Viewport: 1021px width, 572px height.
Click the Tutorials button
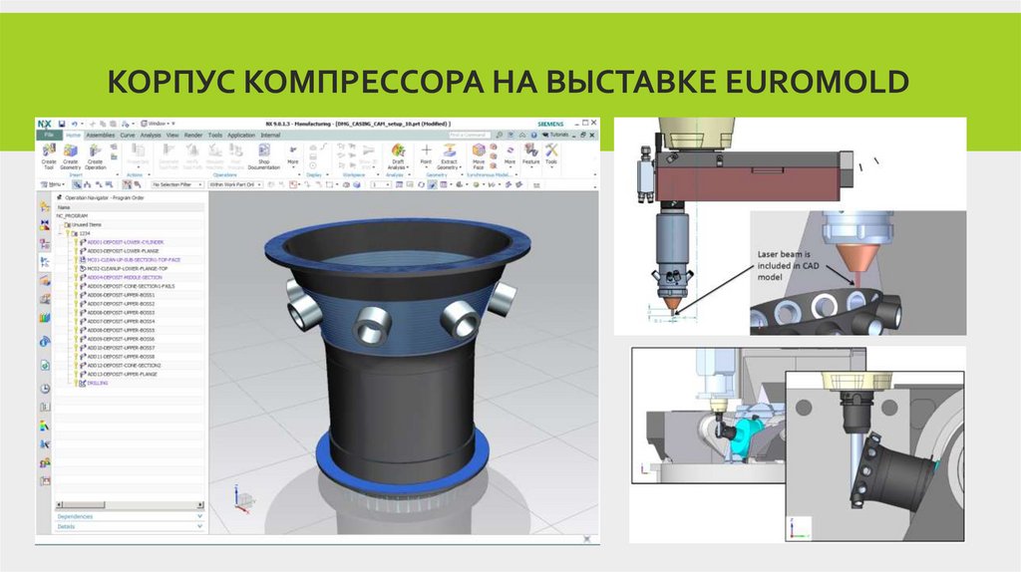coord(555,135)
